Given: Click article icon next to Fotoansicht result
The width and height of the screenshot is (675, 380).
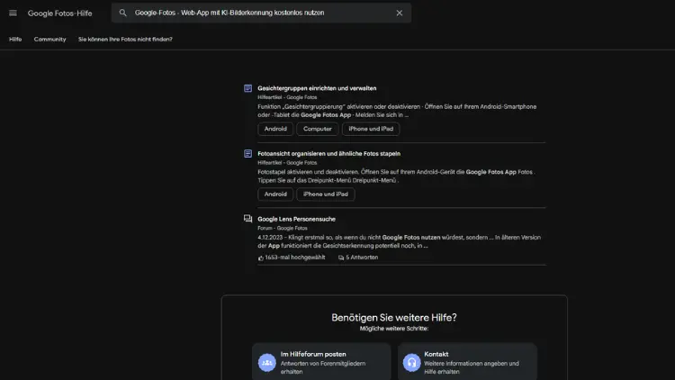Looking at the screenshot, I should click(x=248, y=154).
